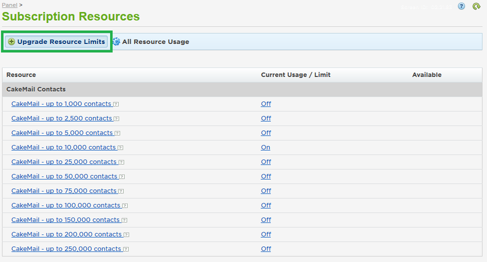The height and width of the screenshot is (262, 487).
Task: Click the green plus icon on Upgrade button
Action: (x=12, y=41)
